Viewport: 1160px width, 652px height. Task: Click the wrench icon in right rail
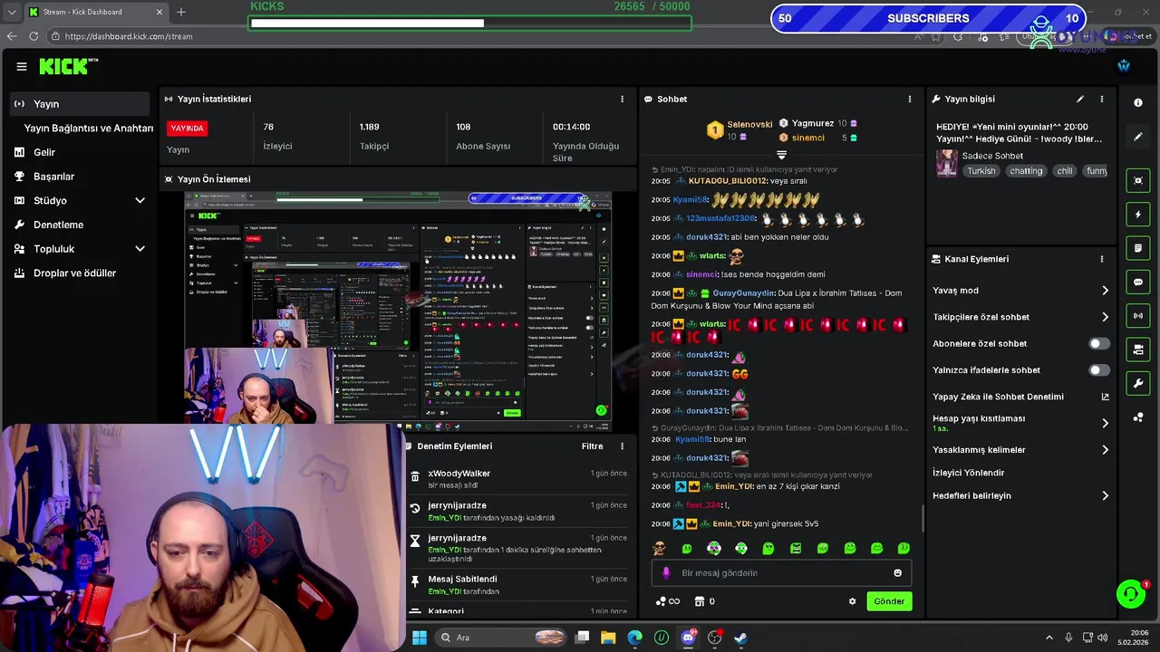[x=1138, y=384]
